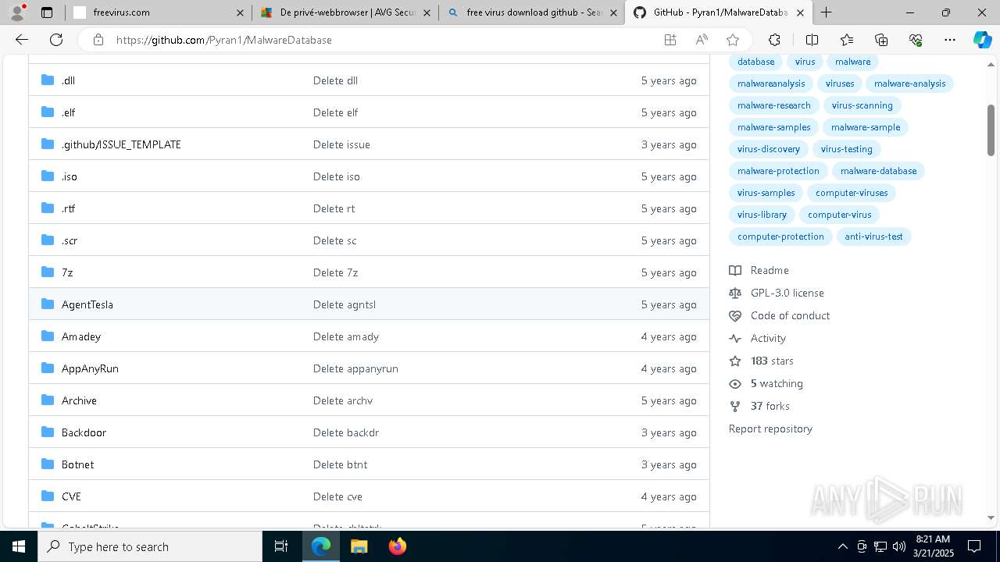The image size is (1000, 562).
Task: Open the volume control in system tray
Action: (898, 546)
